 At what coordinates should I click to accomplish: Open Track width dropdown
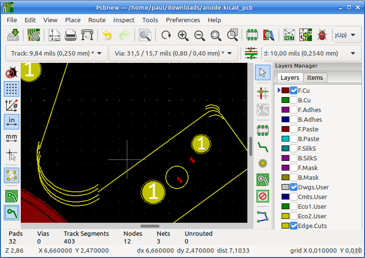[56, 54]
